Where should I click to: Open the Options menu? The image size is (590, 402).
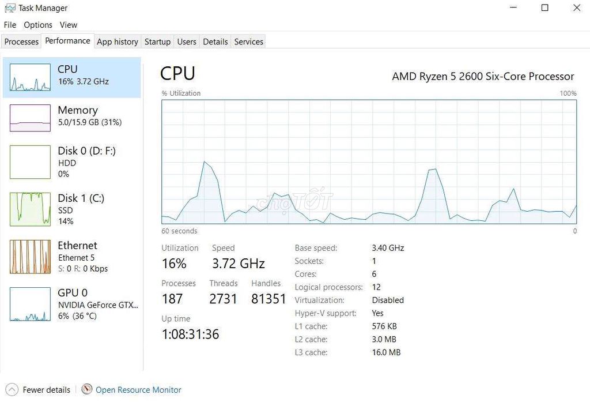coord(37,25)
